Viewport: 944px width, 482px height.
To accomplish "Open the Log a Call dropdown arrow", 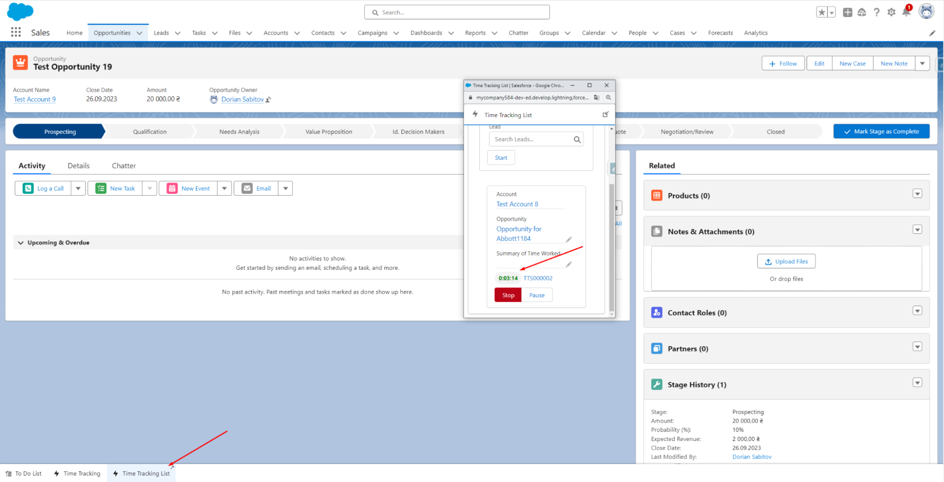I will [78, 188].
